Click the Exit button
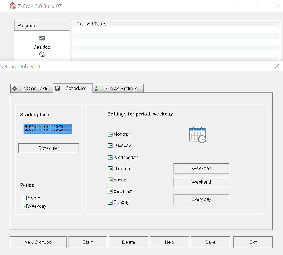This screenshot has height=255, width=283. coord(253,242)
